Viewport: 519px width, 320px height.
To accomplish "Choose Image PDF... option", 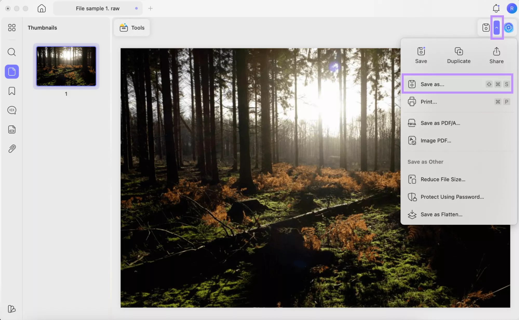I will pos(459,141).
